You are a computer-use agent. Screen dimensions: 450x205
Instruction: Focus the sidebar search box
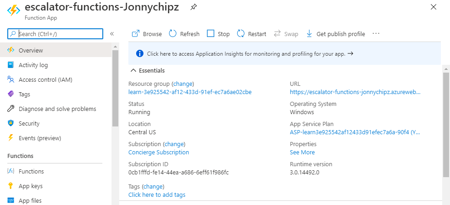tap(59, 34)
